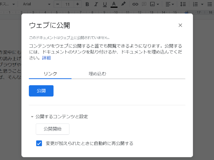Viewport: 214px width, 160px height.
Task: Click the font size input field
Action: click(67, 4)
